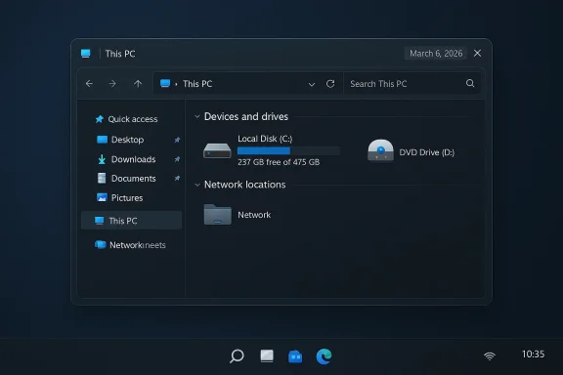Go back with the left arrow button
This screenshot has width=563, height=375.
click(89, 84)
